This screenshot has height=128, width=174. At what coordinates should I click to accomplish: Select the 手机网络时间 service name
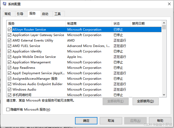click(22, 95)
